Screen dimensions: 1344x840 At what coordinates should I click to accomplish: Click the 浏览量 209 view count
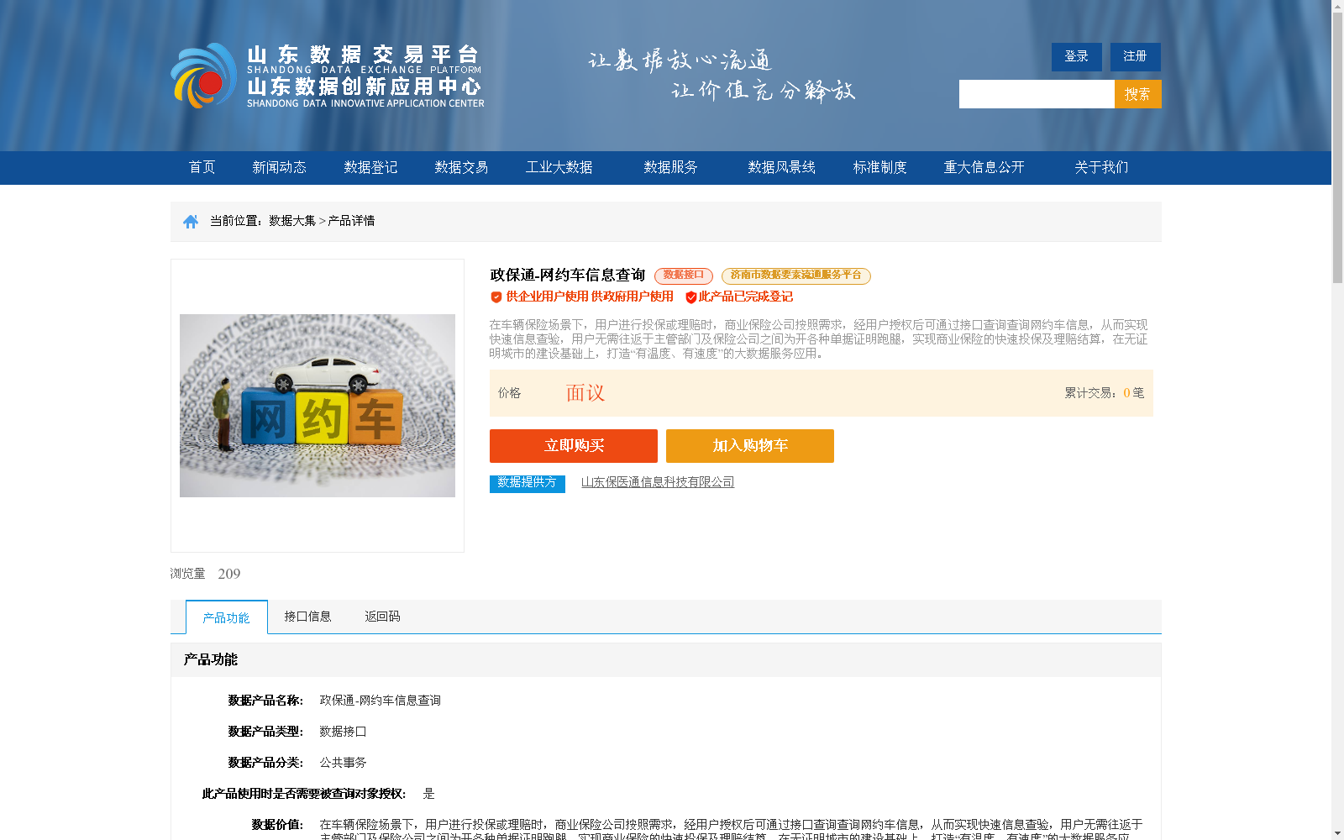coord(205,574)
